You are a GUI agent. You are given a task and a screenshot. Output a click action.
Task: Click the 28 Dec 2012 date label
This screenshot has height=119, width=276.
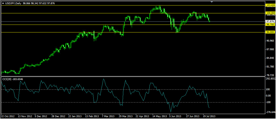[58, 116]
